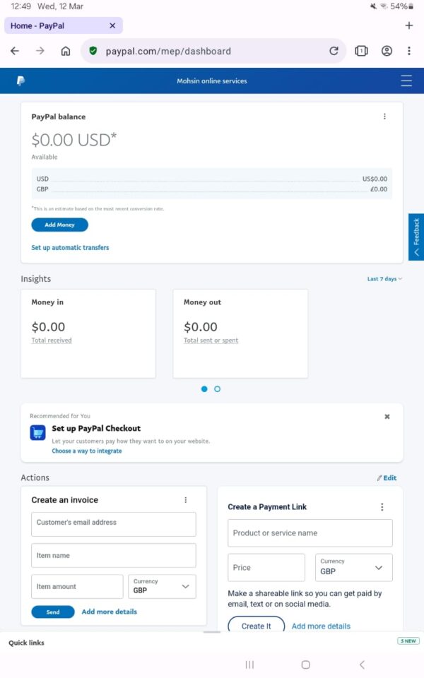The height and width of the screenshot is (678, 424).
Task: Click the Add Money button
Action: (59, 225)
